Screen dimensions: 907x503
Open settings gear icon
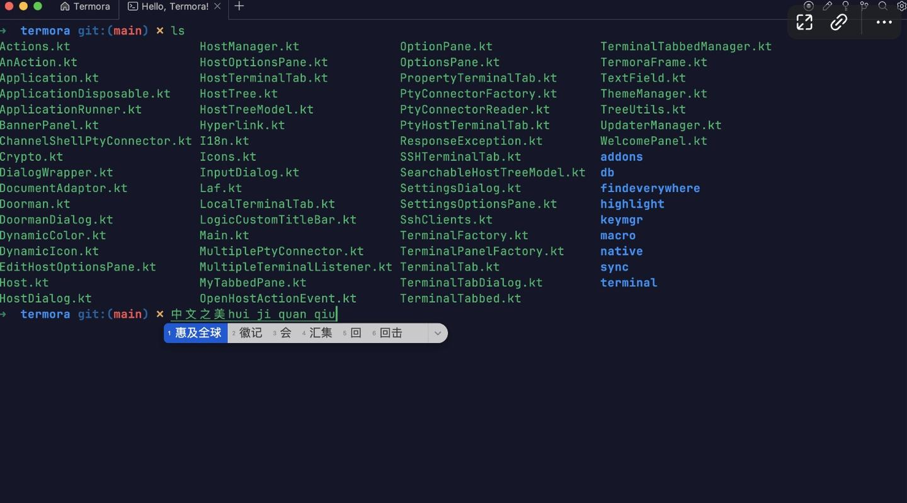pos(901,6)
